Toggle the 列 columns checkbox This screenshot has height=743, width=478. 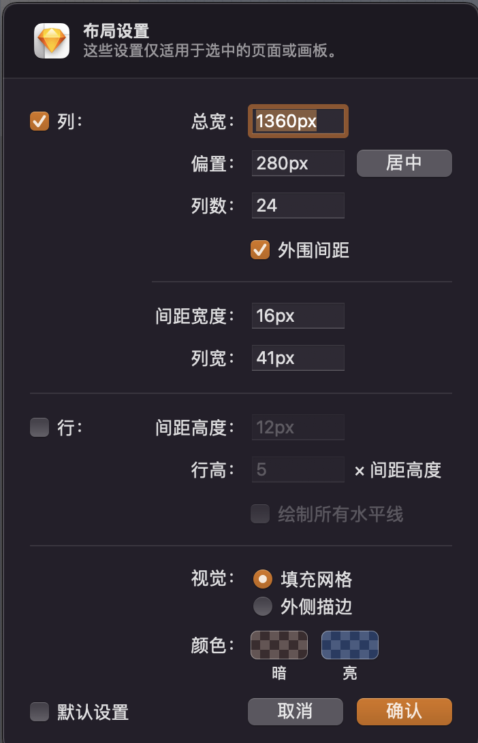point(39,122)
